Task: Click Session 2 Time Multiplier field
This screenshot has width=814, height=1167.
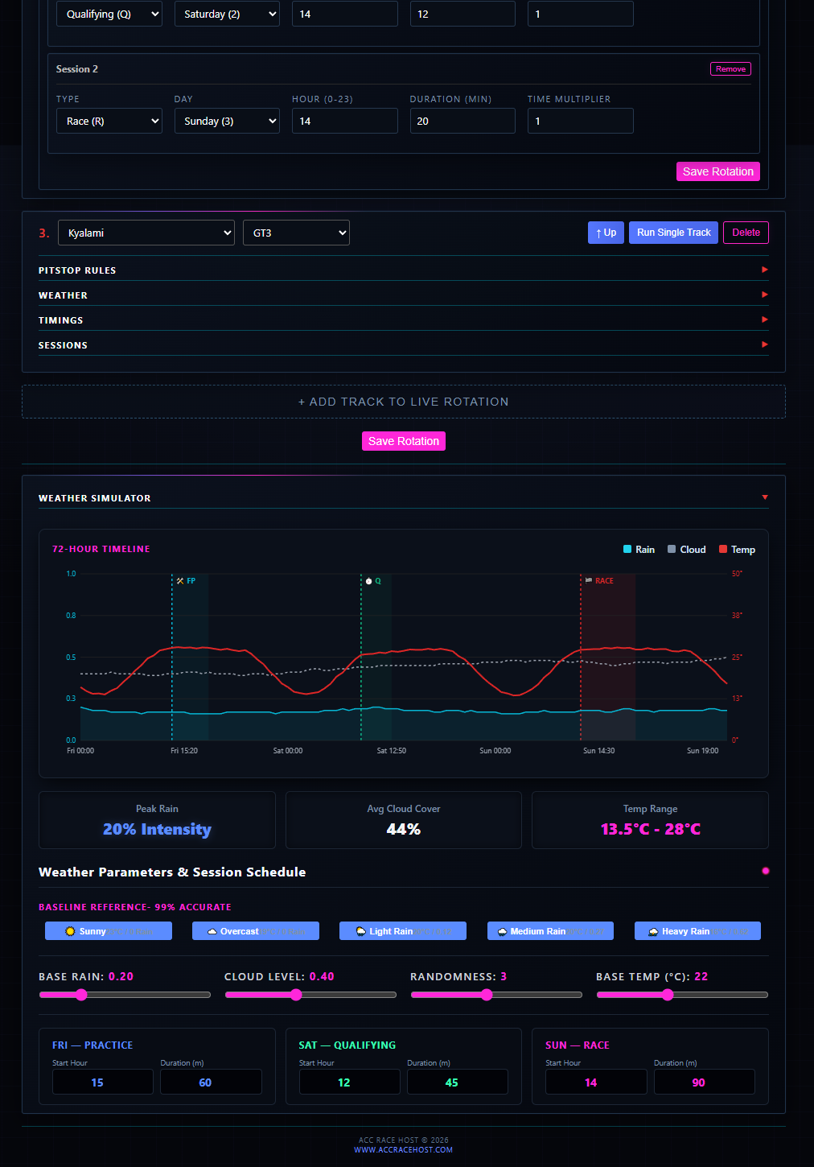Action: (x=581, y=121)
